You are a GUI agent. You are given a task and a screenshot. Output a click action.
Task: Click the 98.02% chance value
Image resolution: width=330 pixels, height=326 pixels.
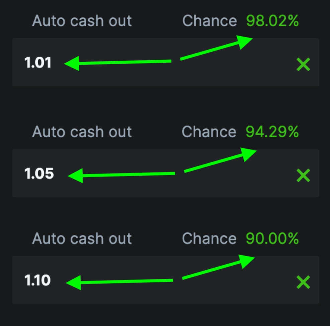272,21
